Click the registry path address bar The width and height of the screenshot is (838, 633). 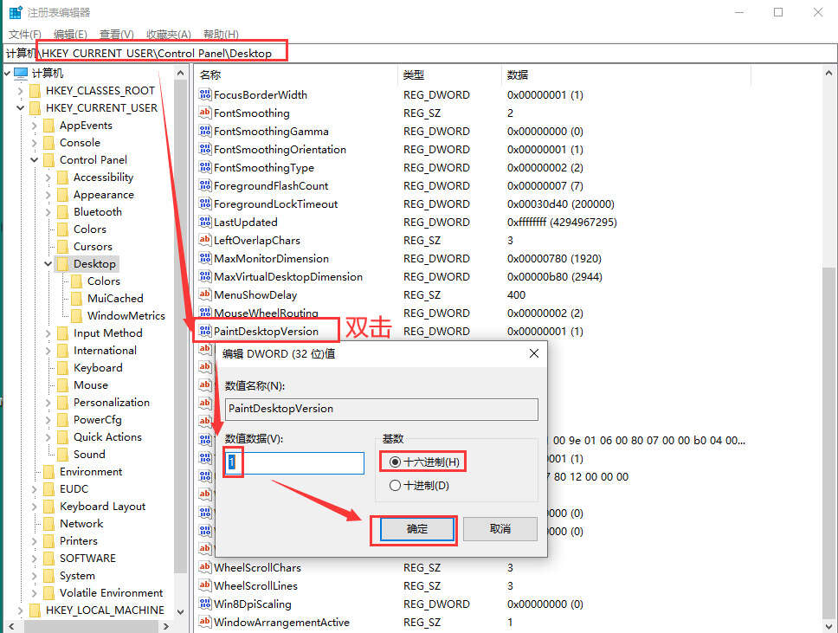point(419,54)
